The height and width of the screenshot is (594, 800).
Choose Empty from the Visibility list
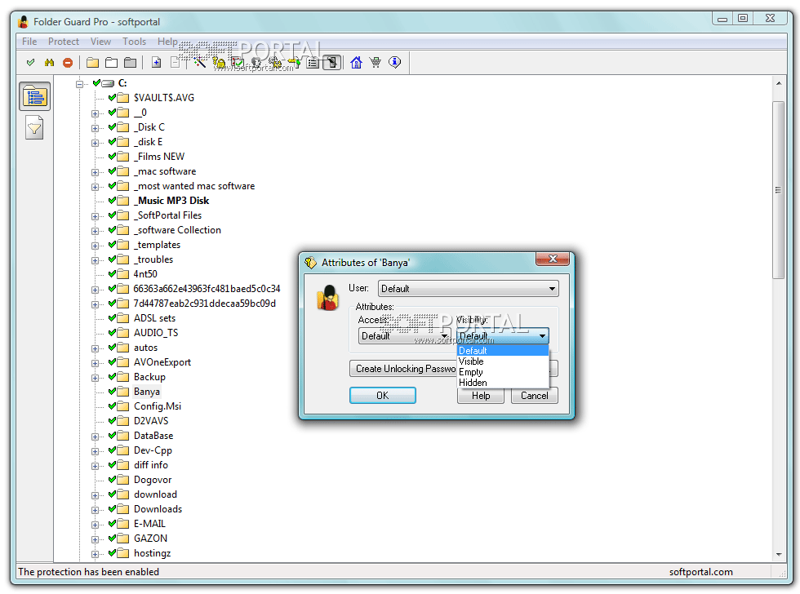(x=503, y=372)
